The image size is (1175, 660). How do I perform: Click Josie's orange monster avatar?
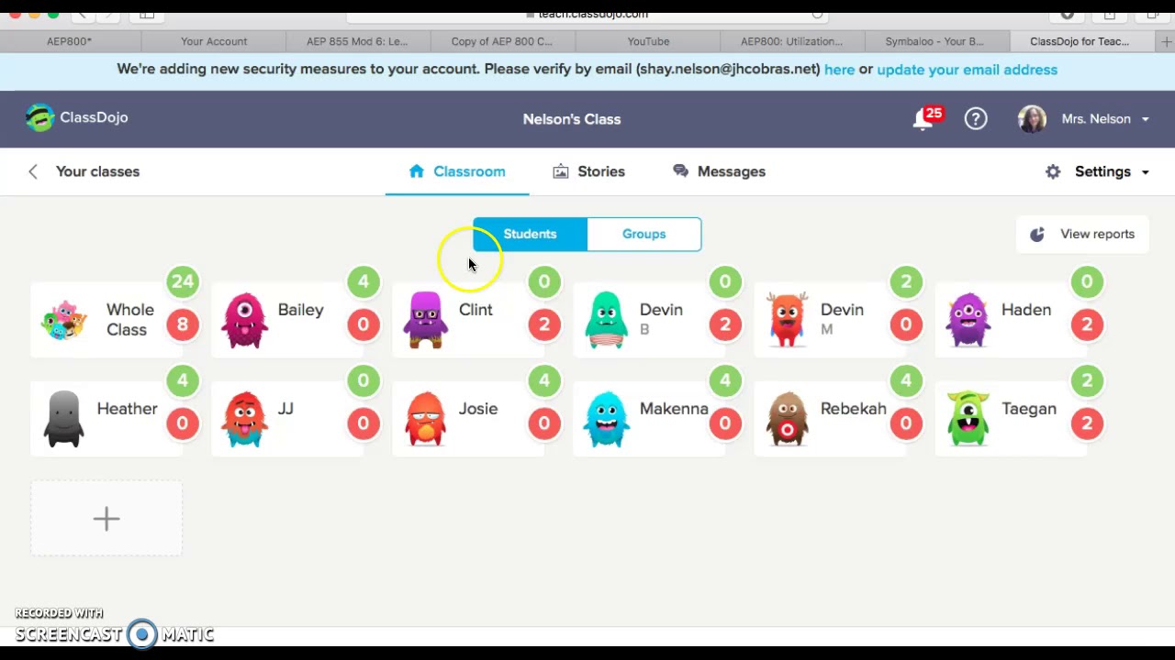click(x=425, y=419)
